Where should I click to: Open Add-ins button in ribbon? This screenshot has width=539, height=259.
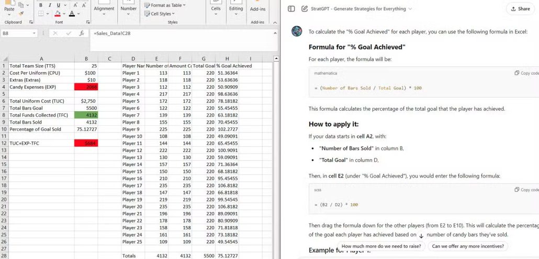coord(257,9)
